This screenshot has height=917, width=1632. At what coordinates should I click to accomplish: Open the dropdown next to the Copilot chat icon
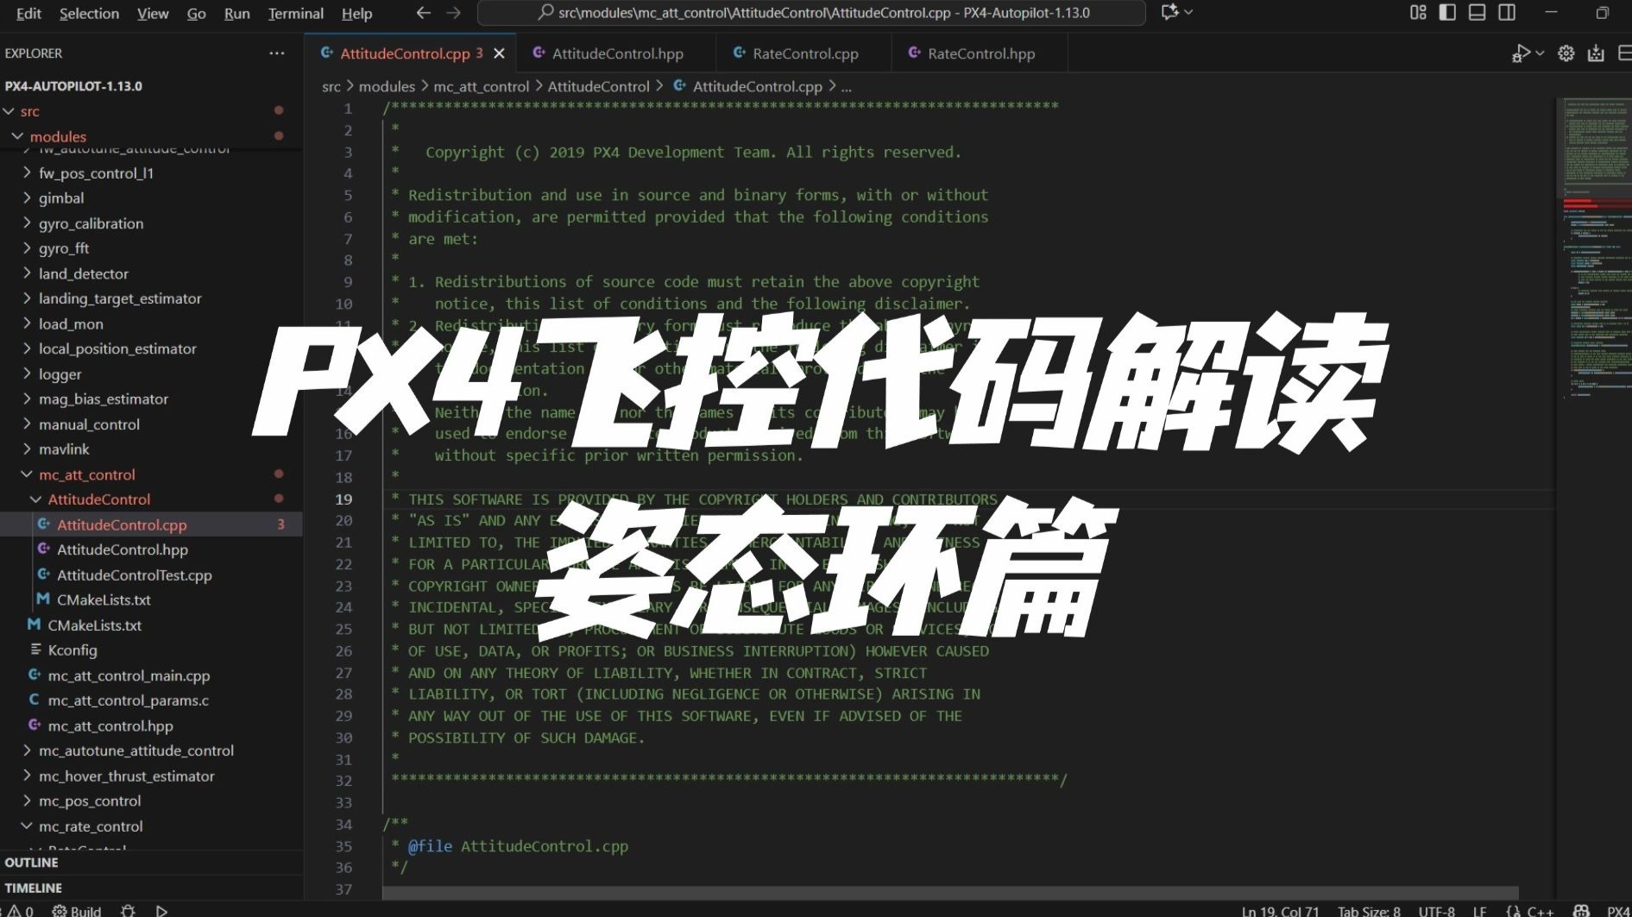pyautogui.click(x=1188, y=12)
